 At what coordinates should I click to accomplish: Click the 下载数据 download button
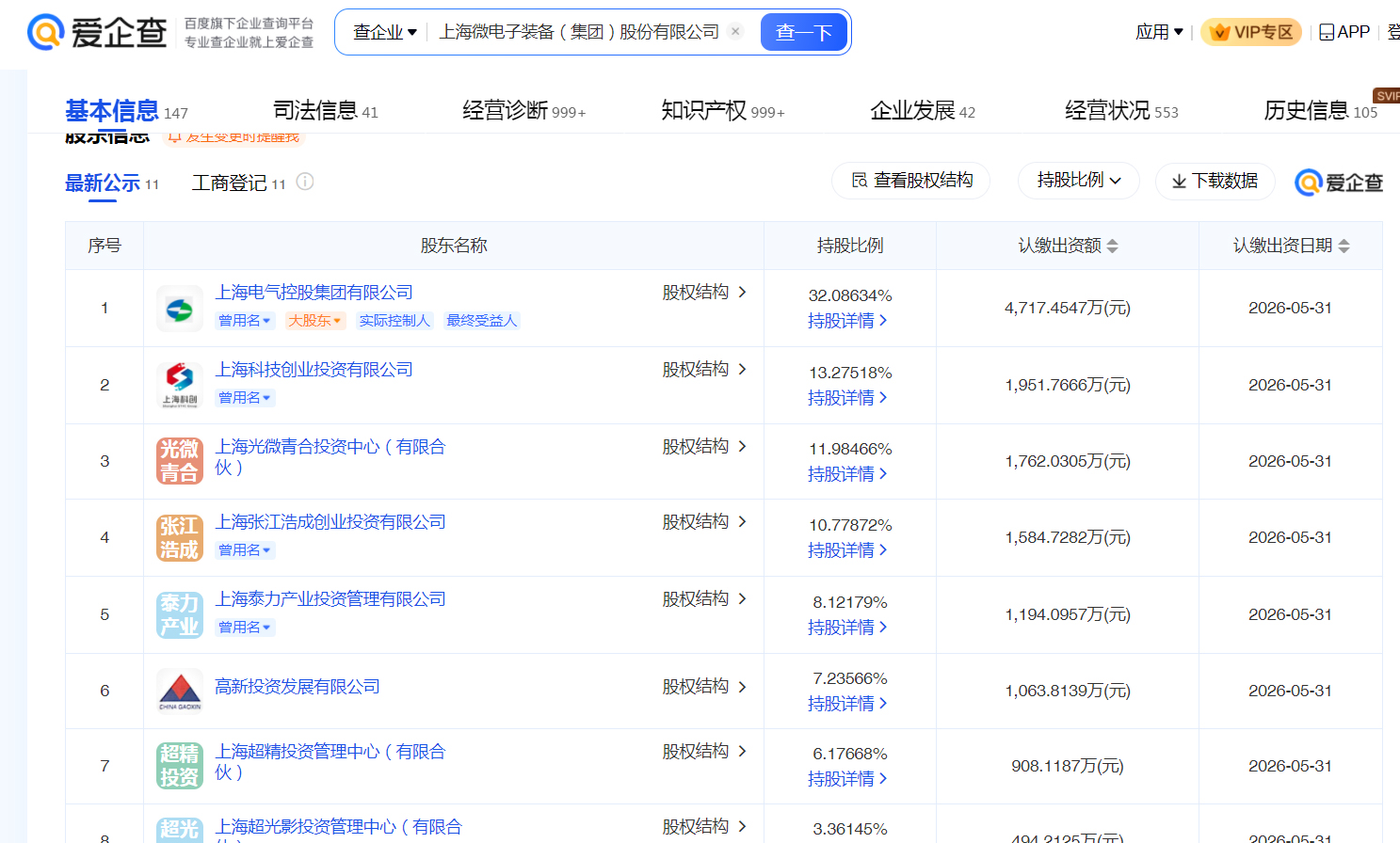click(1215, 181)
